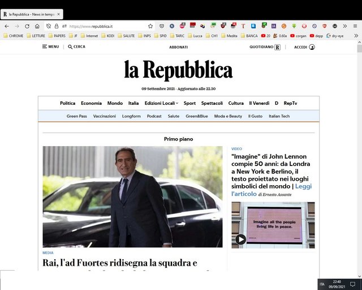Open the Moda e Beauty topic
This screenshot has width=362, height=290.
pos(228,116)
